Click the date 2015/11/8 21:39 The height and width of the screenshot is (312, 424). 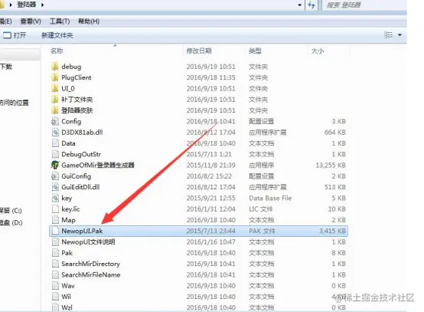click(x=210, y=166)
